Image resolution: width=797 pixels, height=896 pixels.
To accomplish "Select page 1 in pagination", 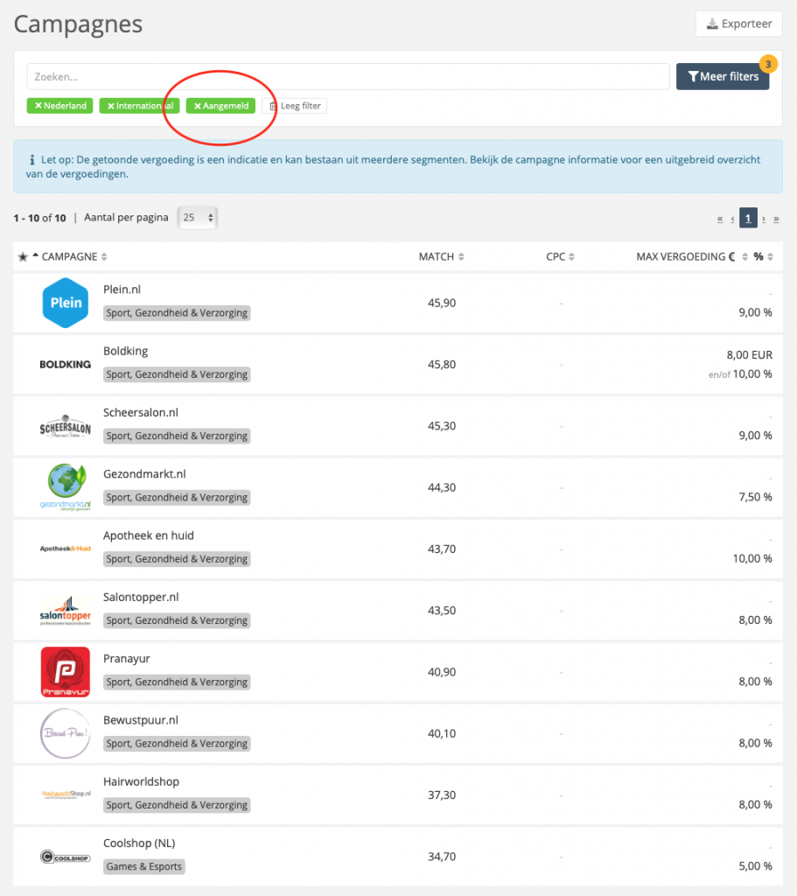I will (x=748, y=218).
